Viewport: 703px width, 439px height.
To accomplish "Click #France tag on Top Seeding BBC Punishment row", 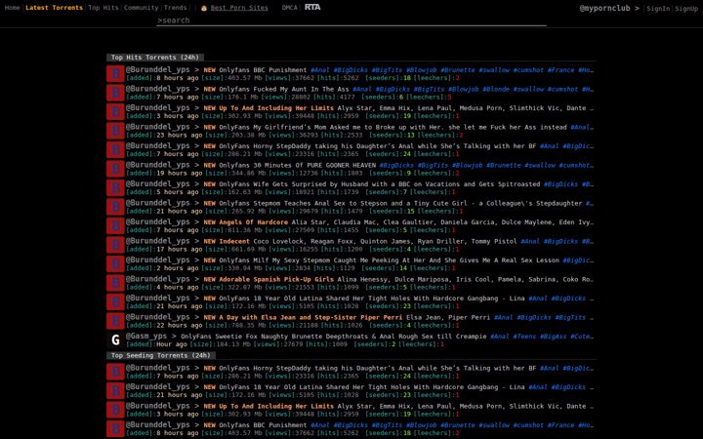I will [x=560, y=425].
